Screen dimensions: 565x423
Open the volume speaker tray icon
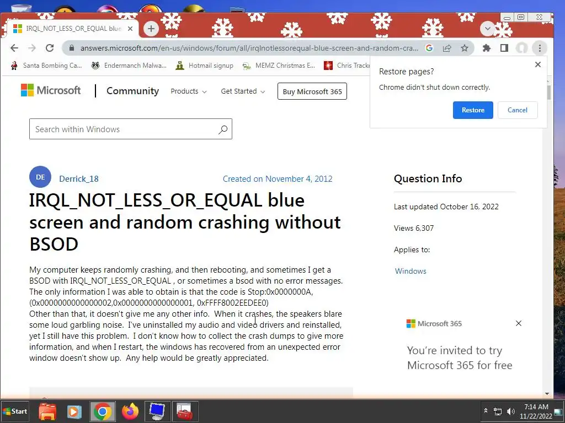click(x=510, y=411)
